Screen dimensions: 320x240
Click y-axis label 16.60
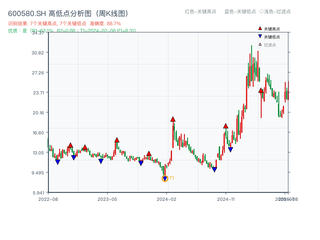pyautogui.click(x=38, y=133)
